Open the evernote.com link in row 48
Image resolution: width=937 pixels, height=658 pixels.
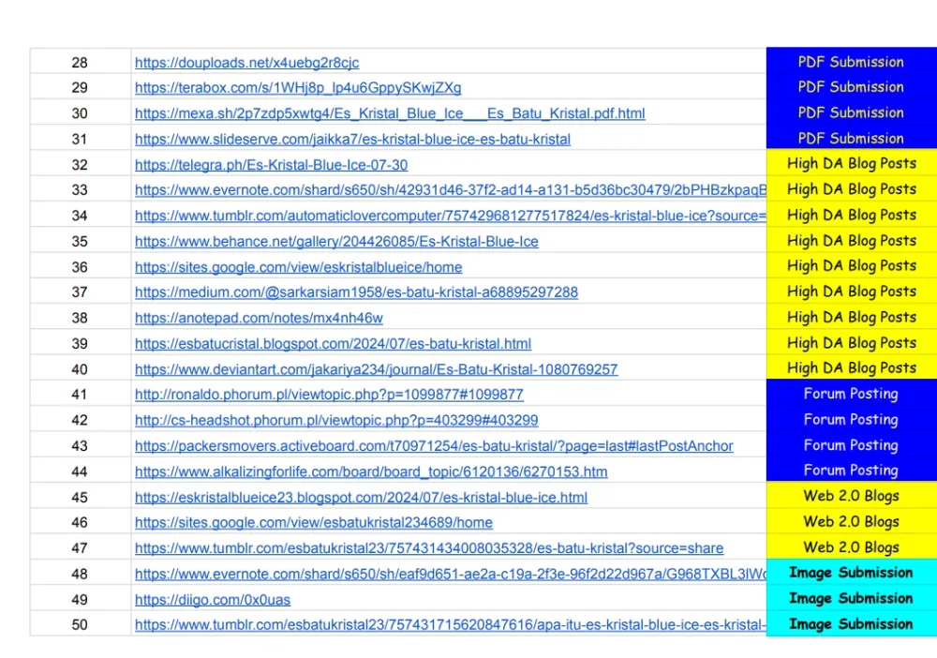tap(451, 574)
